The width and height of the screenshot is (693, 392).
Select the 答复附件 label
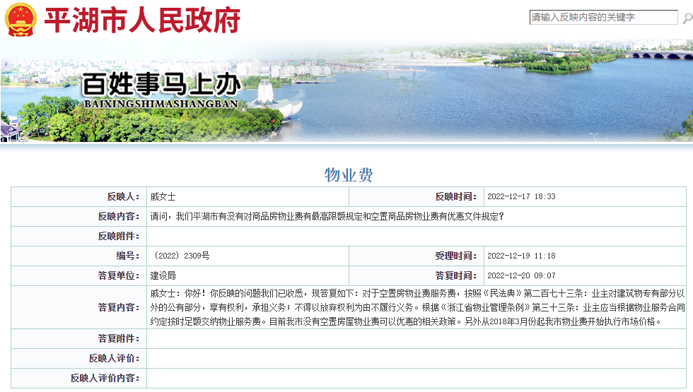point(119,338)
